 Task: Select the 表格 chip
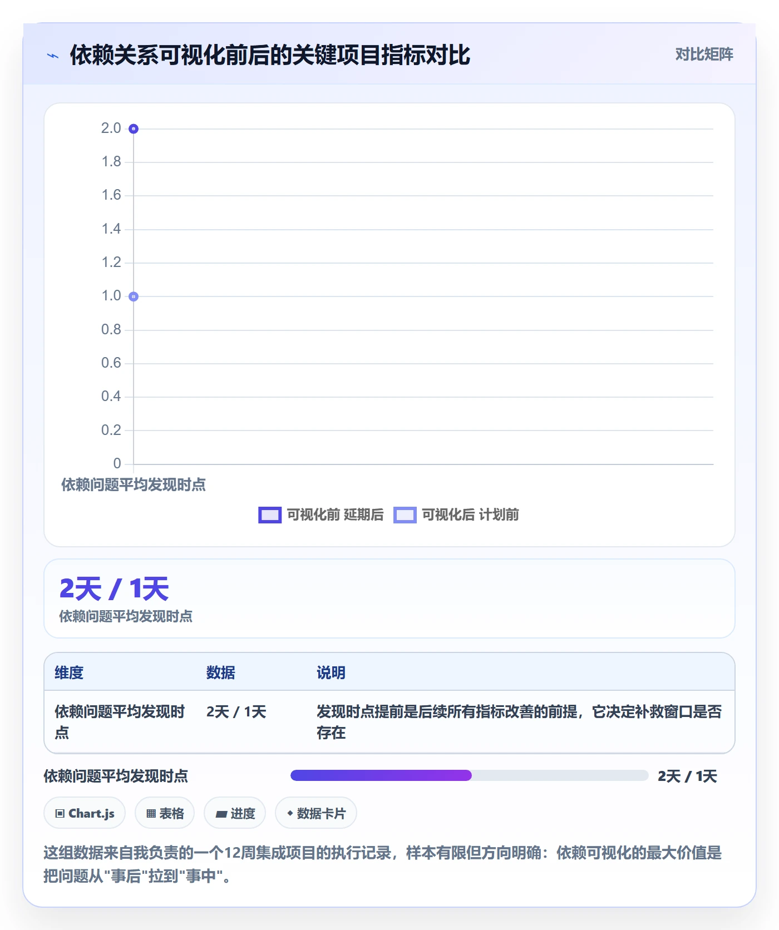(165, 813)
